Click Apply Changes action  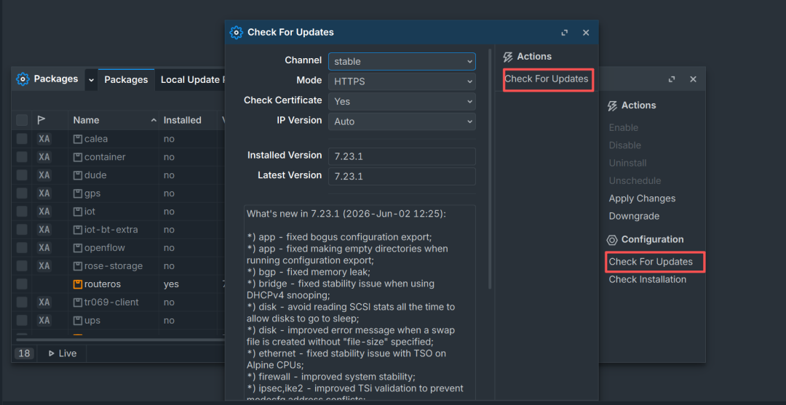tap(642, 199)
